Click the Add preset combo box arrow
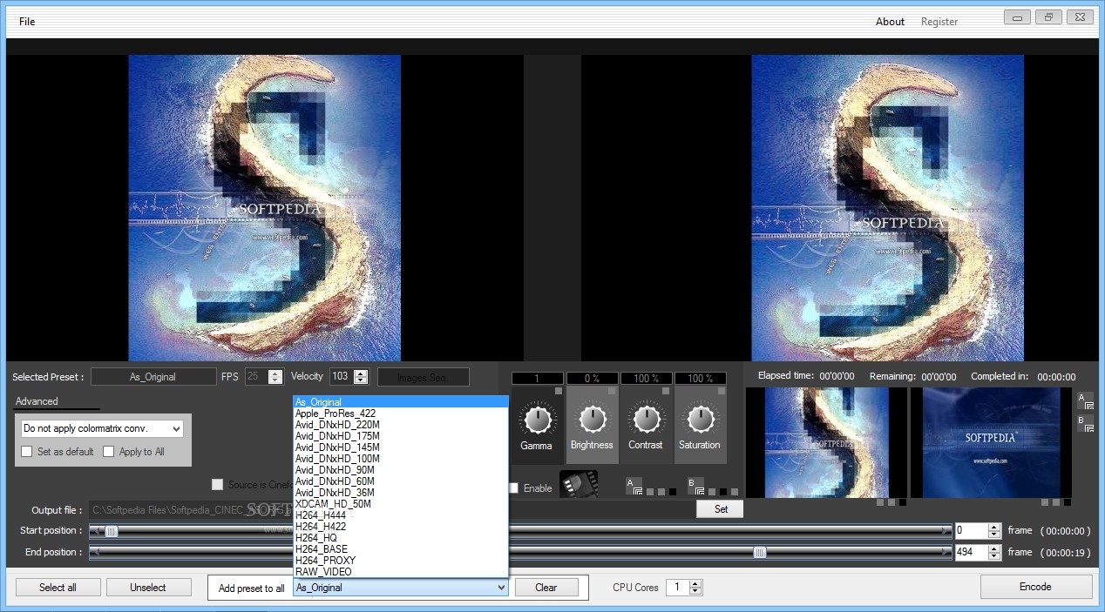1105x612 pixels. point(501,588)
